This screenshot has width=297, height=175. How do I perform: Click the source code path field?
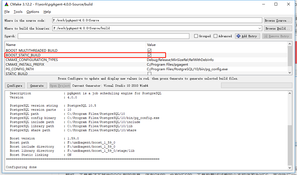click(x=157, y=20)
